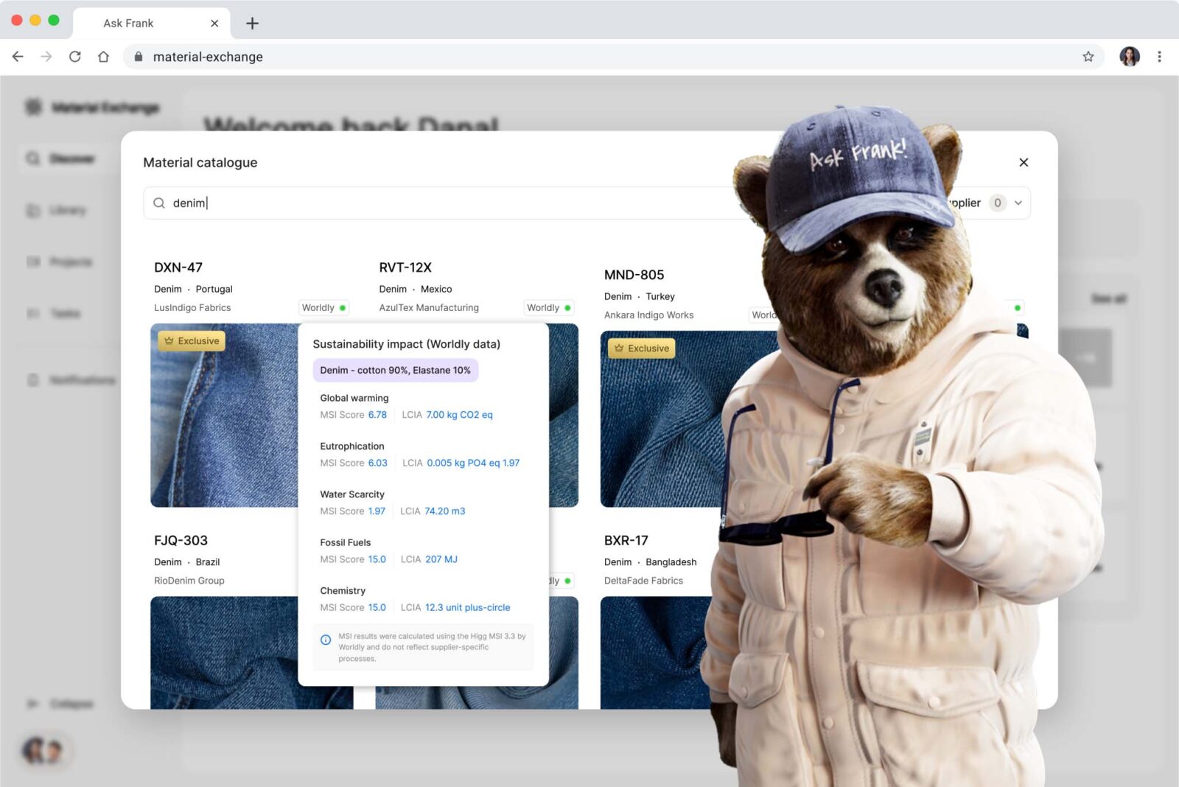1179x787 pixels.
Task: Select Discover in the sidebar
Action: pos(66,158)
